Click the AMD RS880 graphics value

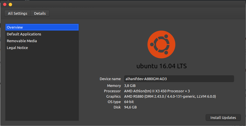(170, 97)
